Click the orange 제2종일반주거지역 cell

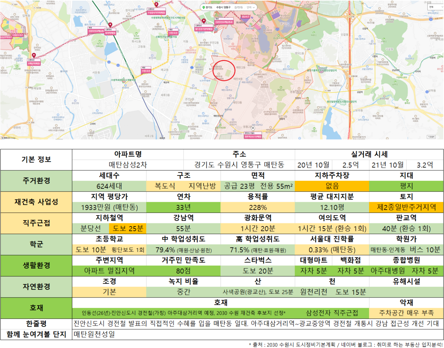tap(406, 207)
